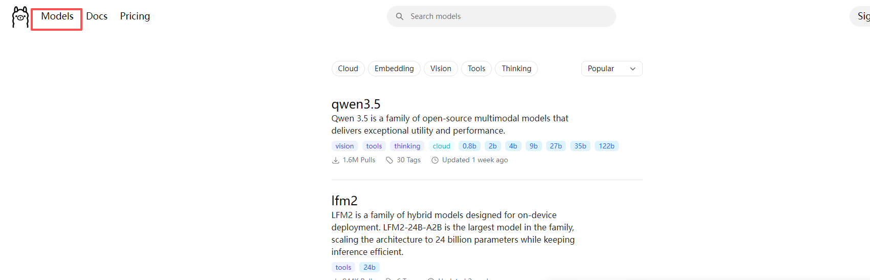Click the tools tag under lfm2
The width and height of the screenshot is (870, 280).
coord(343,268)
